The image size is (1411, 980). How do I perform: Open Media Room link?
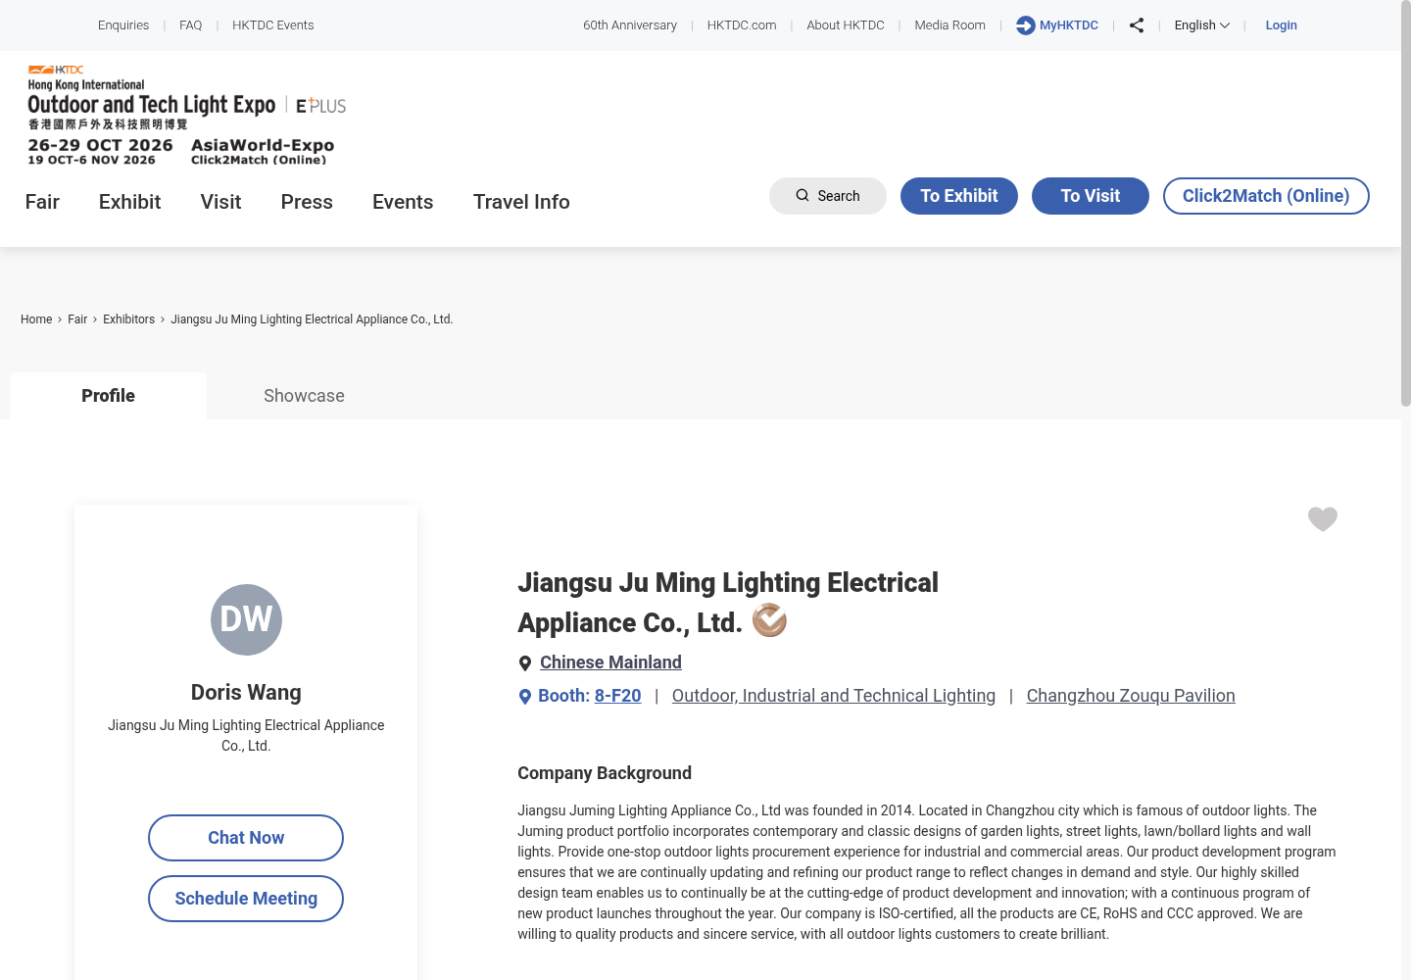(950, 25)
